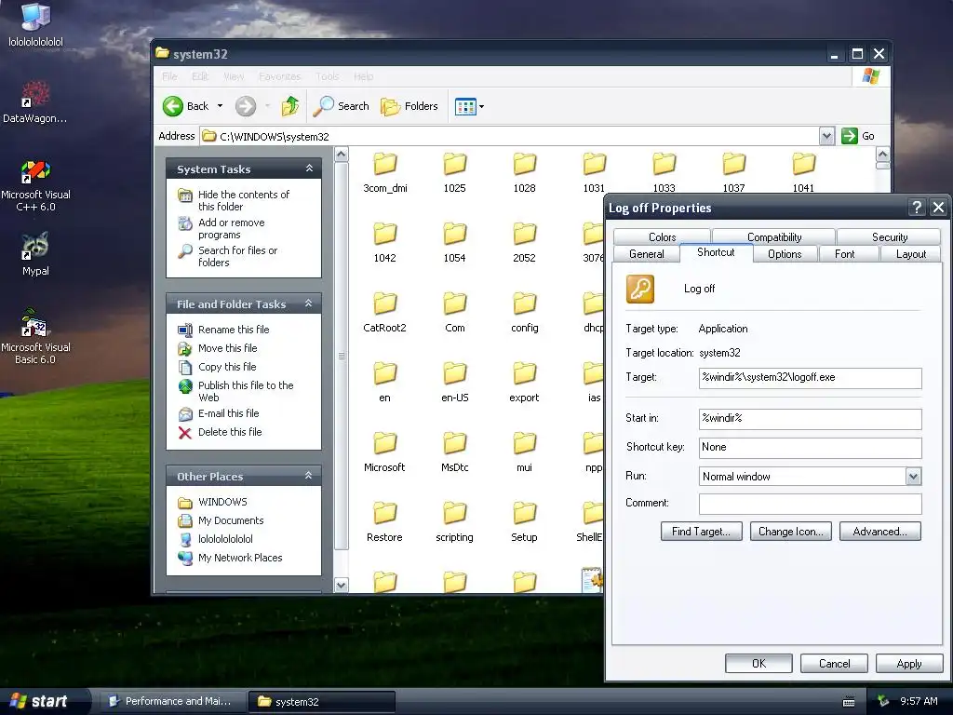Screen dimensions: 953x715
Task: Launch the Mypal browser desktop icon
Action: click(x=35, y=254)
